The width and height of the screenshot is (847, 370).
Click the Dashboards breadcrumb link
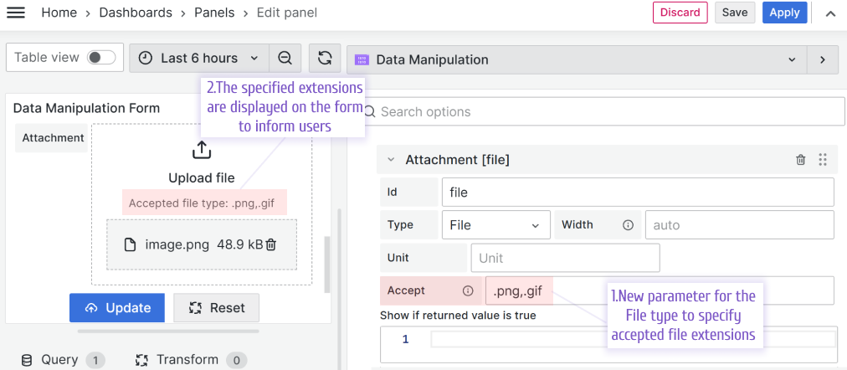coord(136,13)
